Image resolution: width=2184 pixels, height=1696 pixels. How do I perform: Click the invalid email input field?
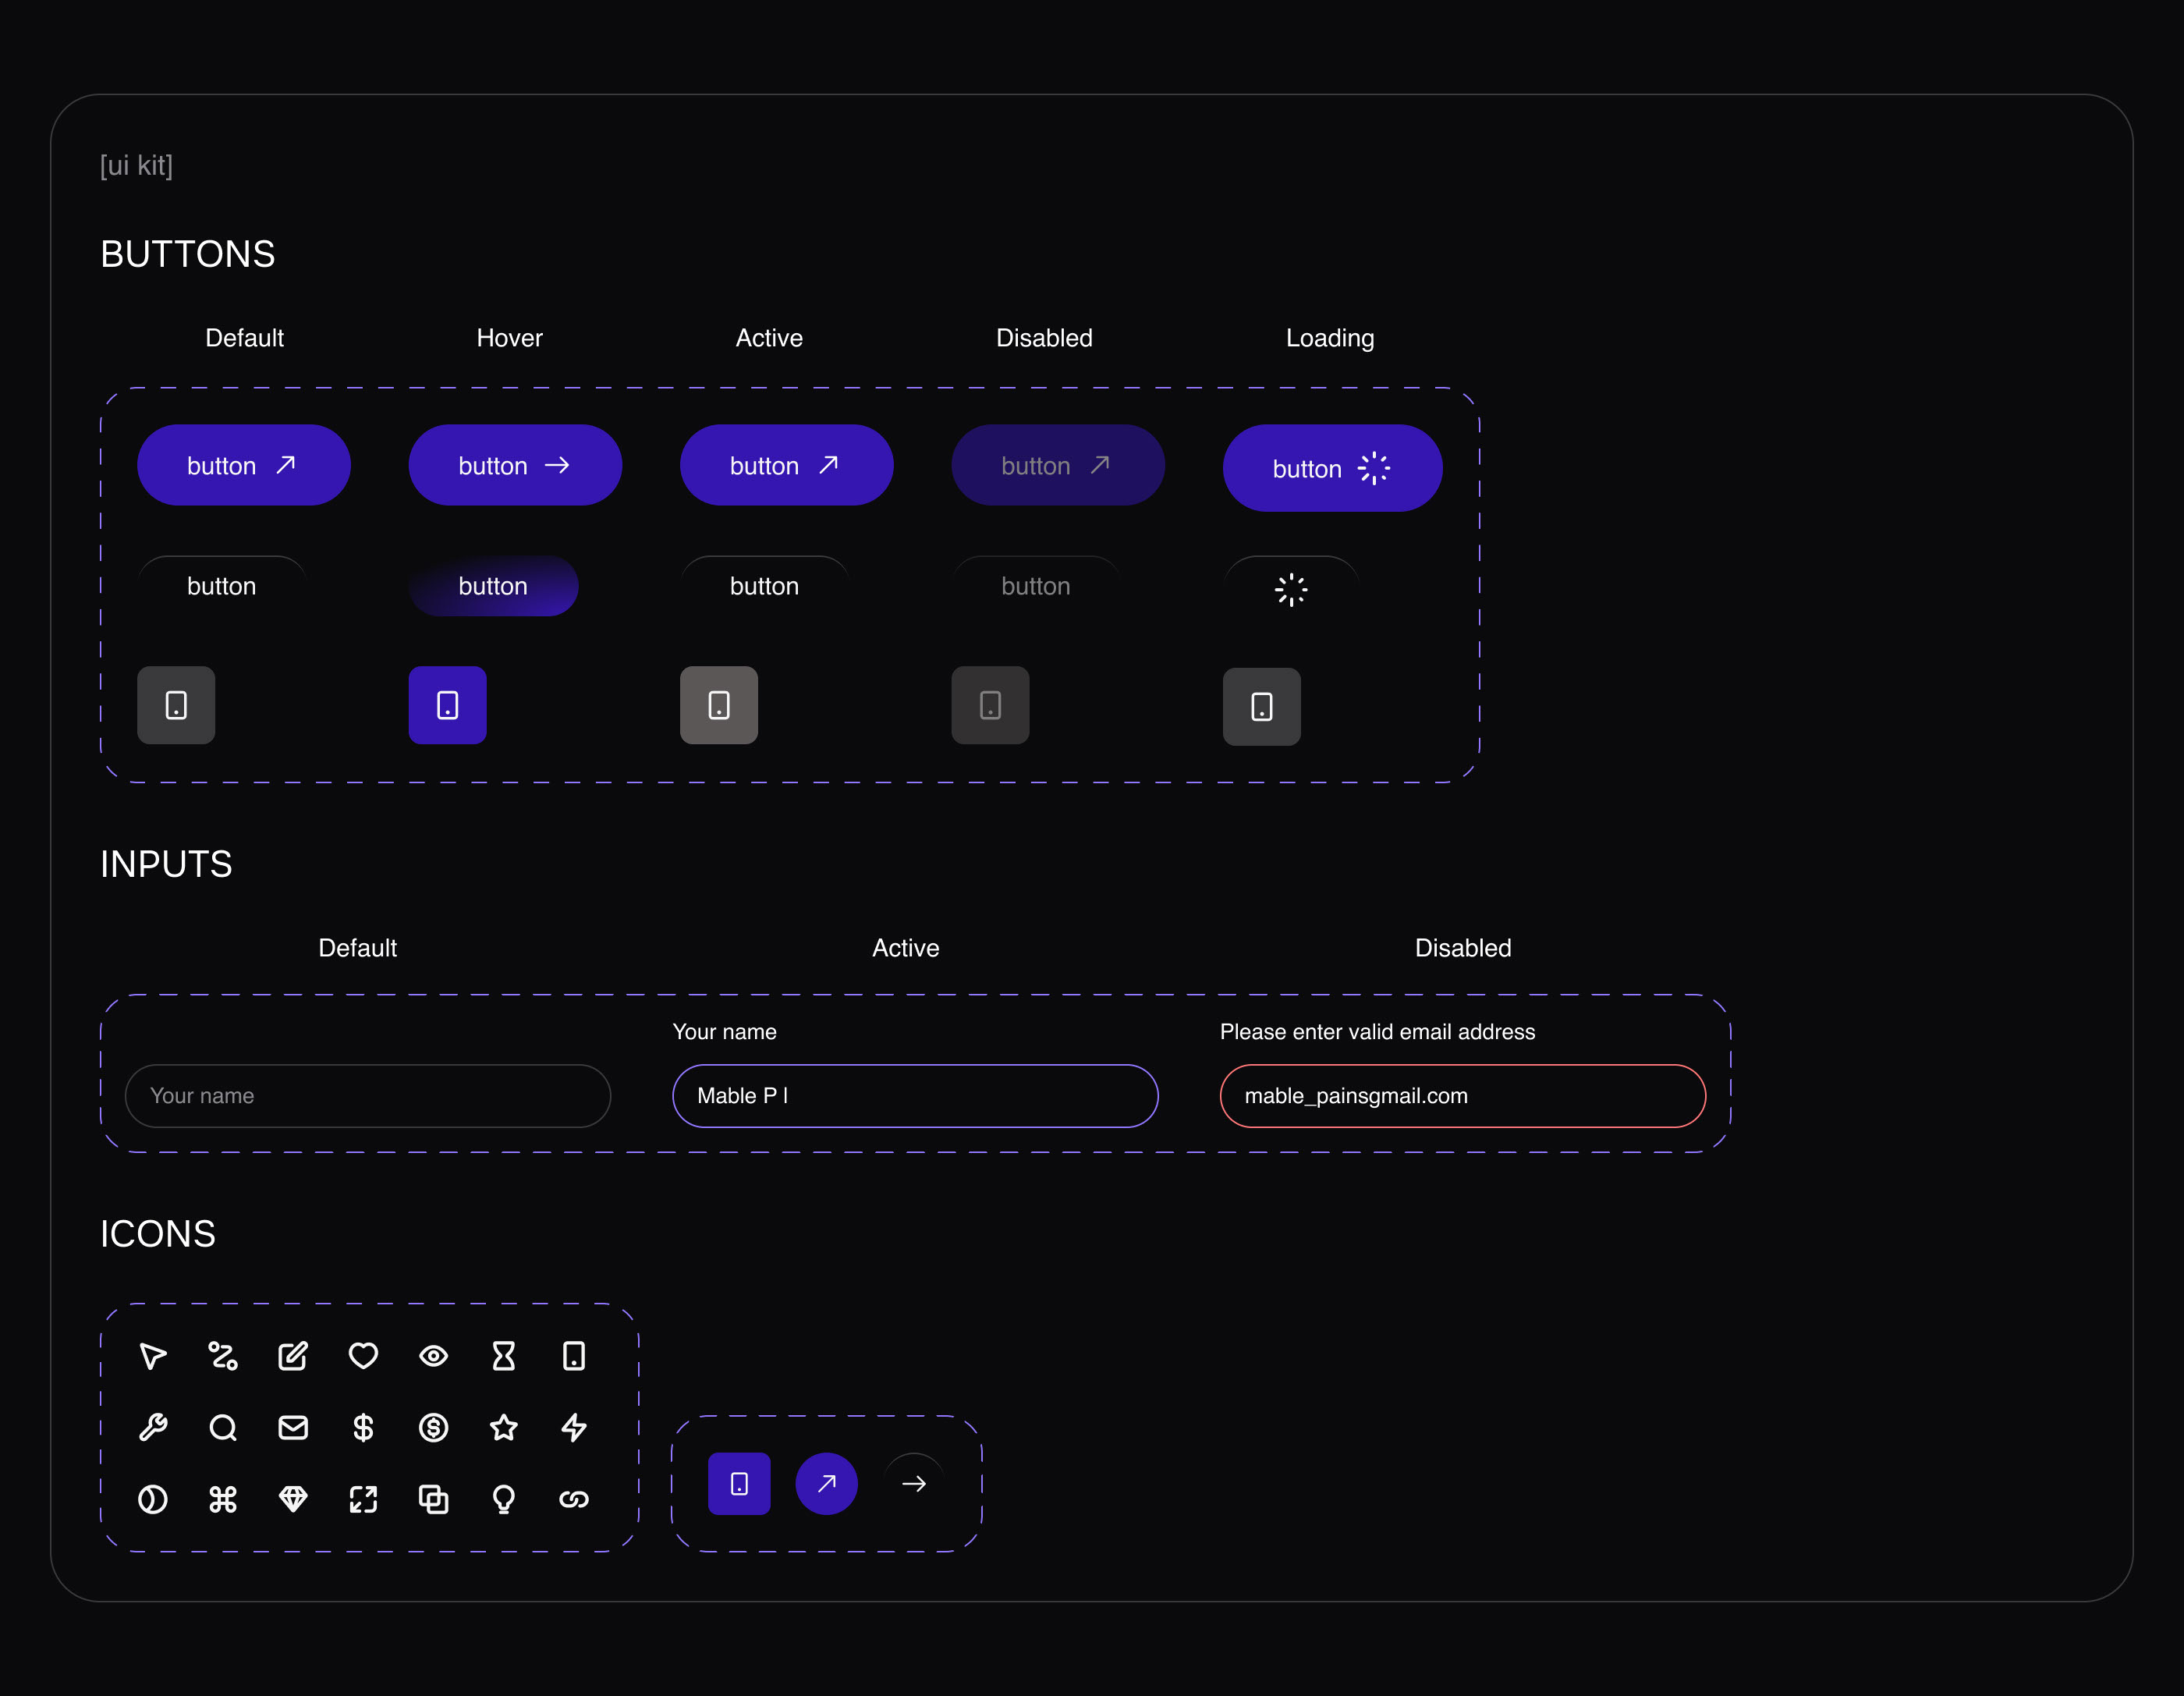(1462, 1096)
